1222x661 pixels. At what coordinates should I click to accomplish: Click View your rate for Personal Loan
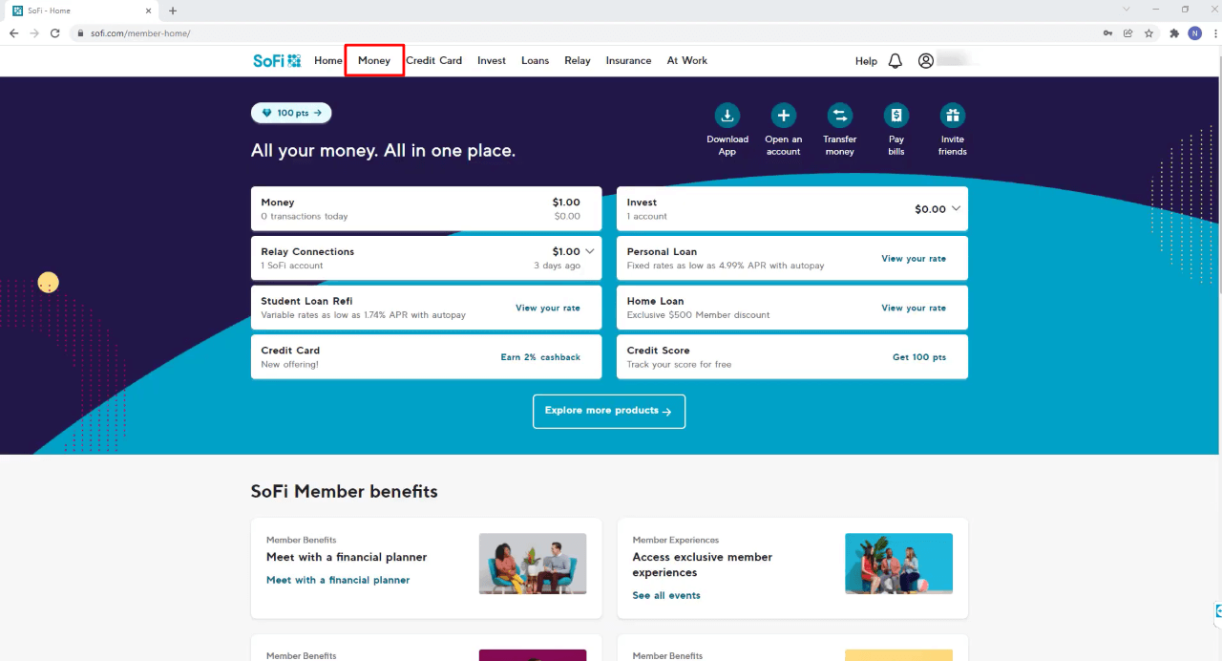tap(914, 259)
